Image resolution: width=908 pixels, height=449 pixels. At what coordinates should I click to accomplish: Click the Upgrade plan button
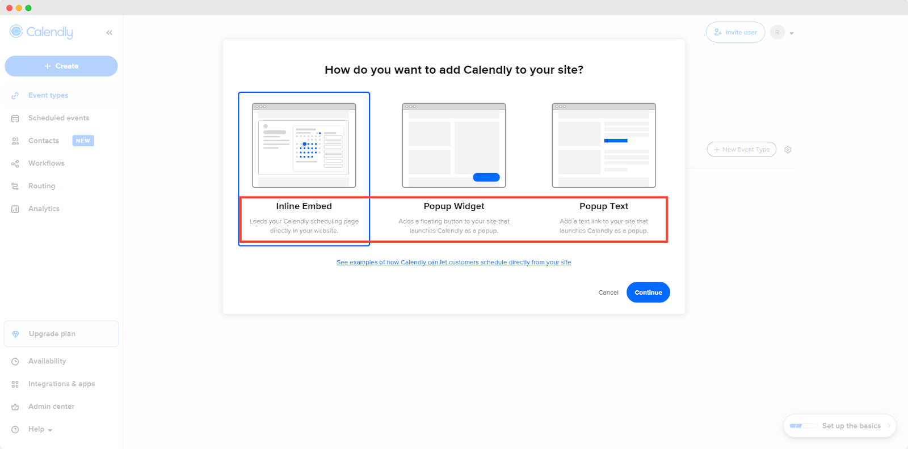pyautogui.click(x=61, y=334)
